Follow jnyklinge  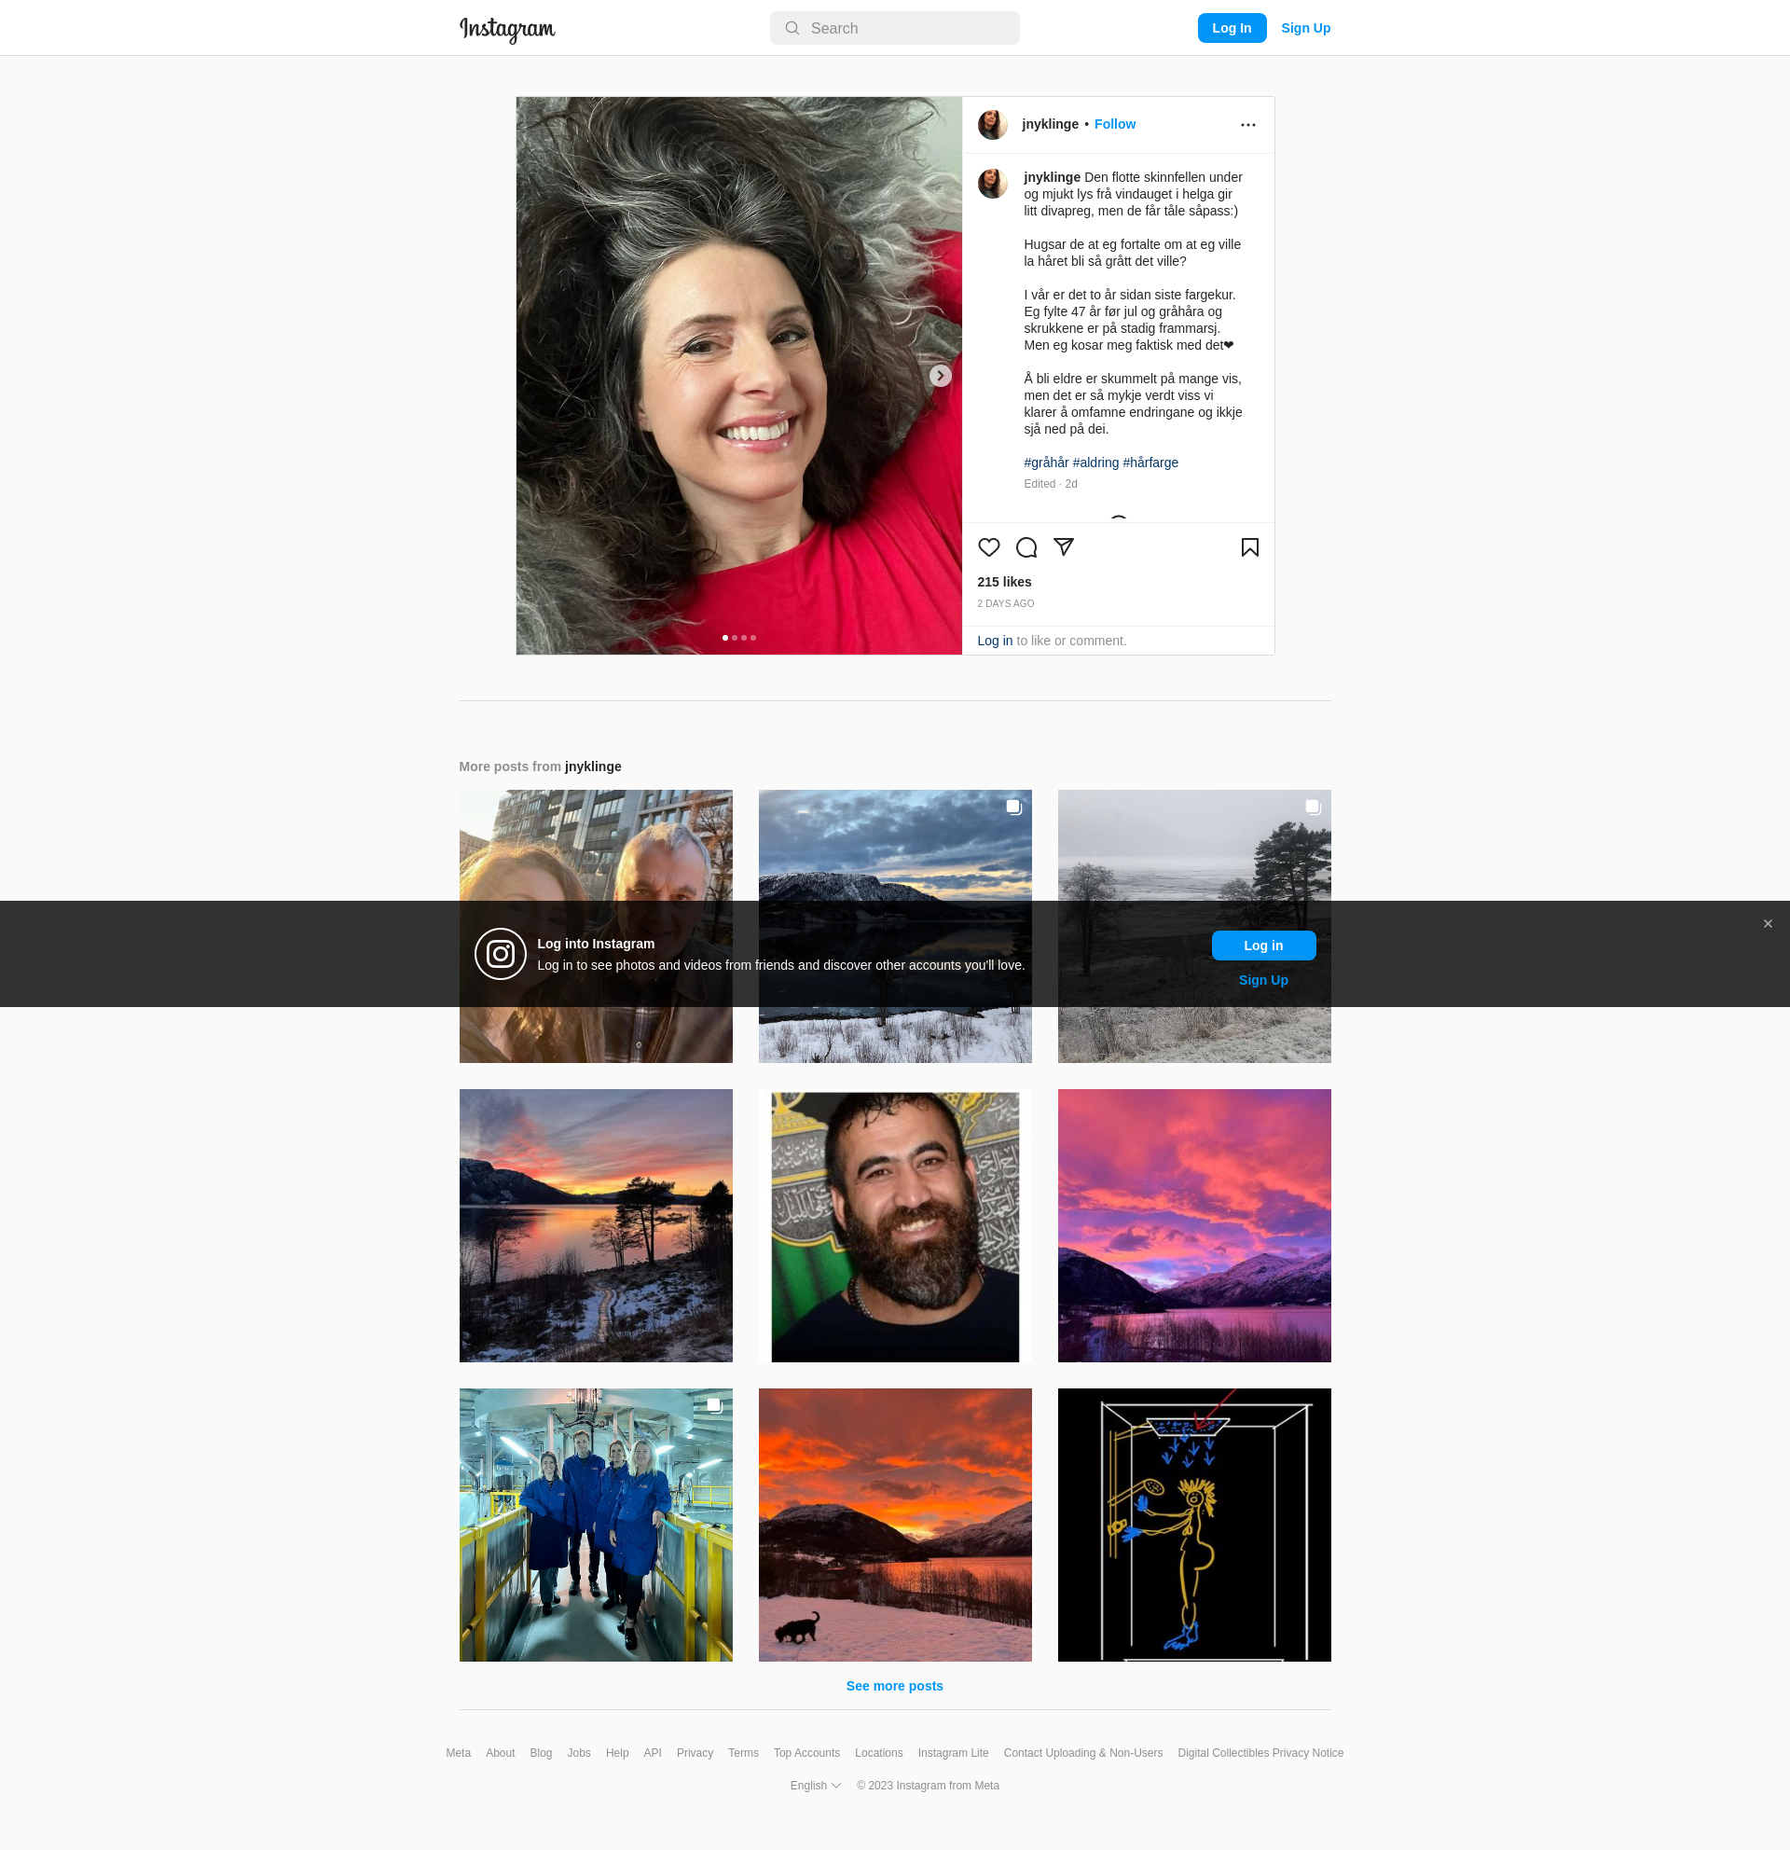pos(1114,125)
